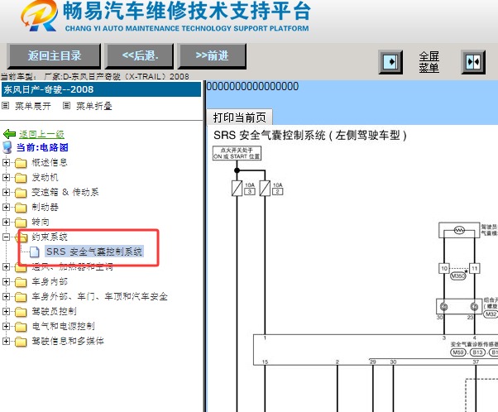Select the 驾驶信息和多媒体 folder label
Image resolution: width=498 pixels, height=412 pixels.
pos(68,341)
